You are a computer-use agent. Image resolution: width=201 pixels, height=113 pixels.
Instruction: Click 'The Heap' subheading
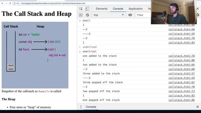8,99
